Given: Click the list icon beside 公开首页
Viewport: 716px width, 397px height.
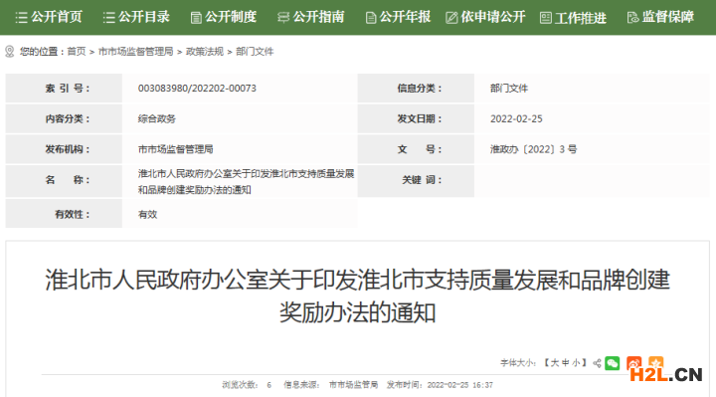Looking at the screenshot, I should [x=21, y=18].
